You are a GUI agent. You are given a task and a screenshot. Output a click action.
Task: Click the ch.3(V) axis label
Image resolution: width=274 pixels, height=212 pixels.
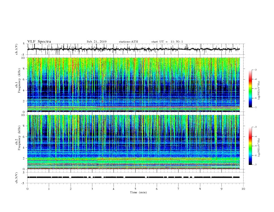[17, 178]
